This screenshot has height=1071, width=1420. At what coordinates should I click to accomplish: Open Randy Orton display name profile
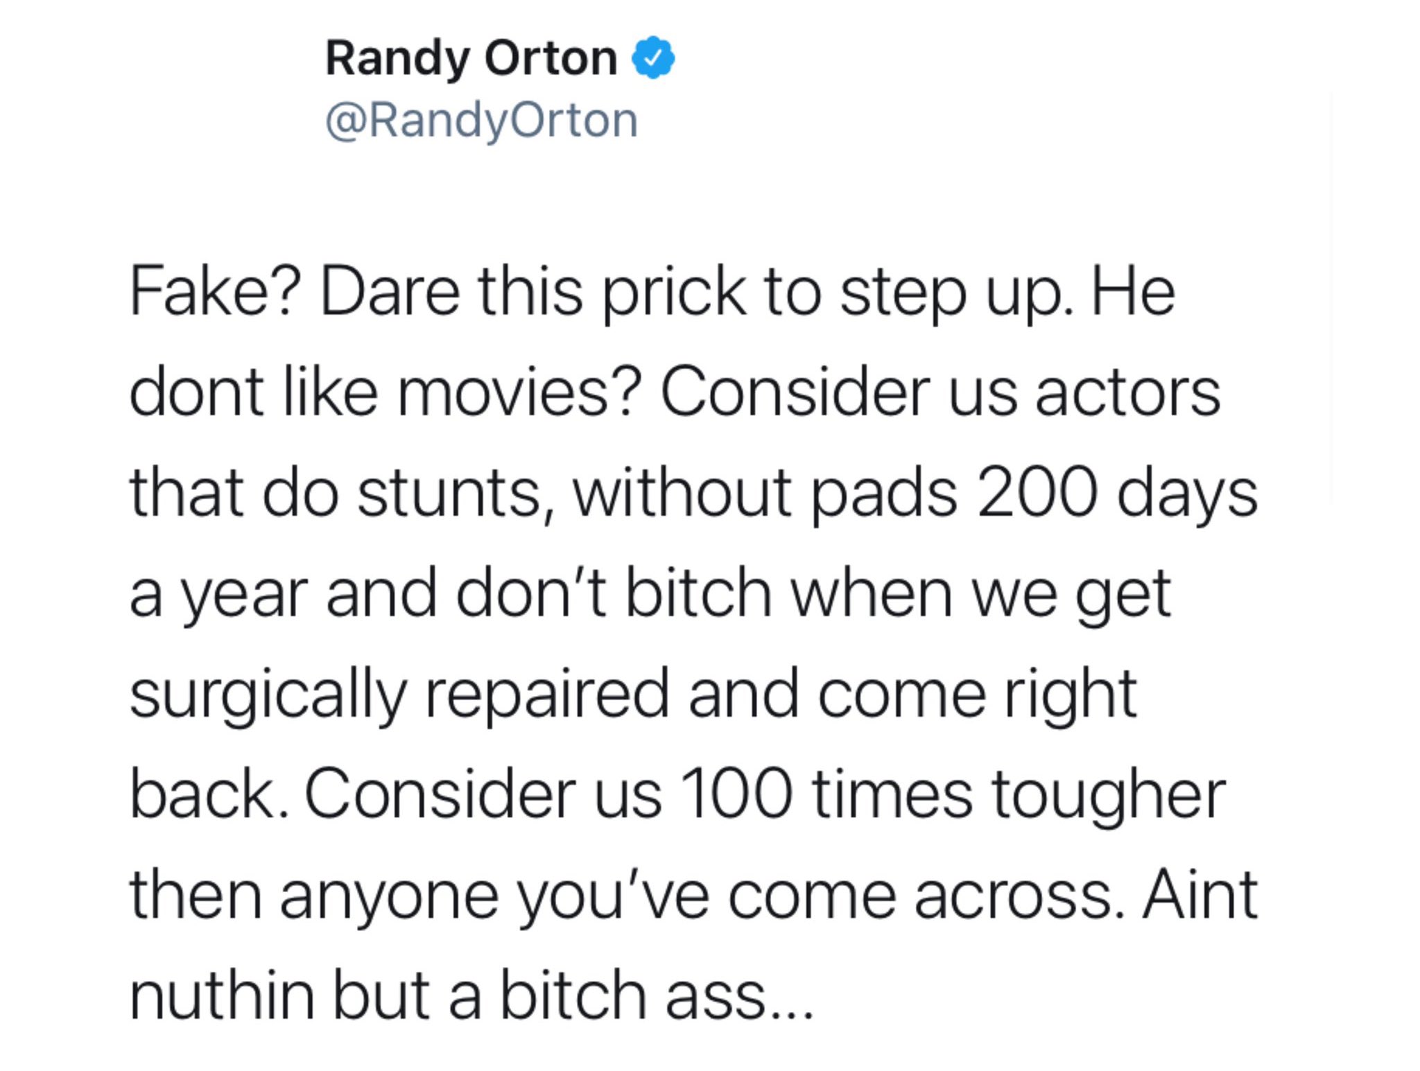pyautogui.click(x=471, y=58)
